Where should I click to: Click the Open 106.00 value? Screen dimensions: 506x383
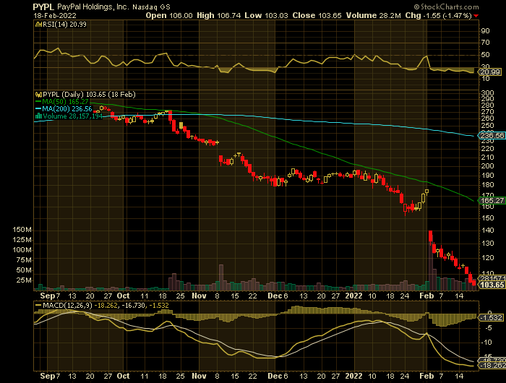click(169, 15)
